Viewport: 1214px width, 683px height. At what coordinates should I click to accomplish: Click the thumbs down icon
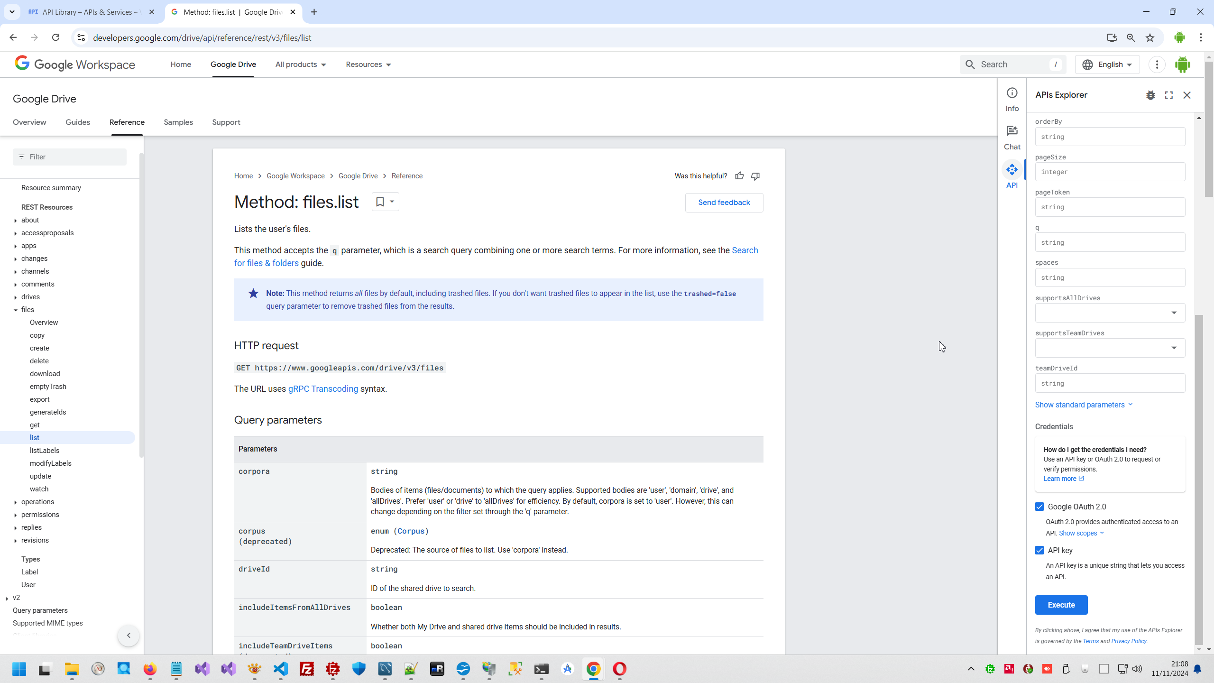pyautogui.click(x=755, y=176)
